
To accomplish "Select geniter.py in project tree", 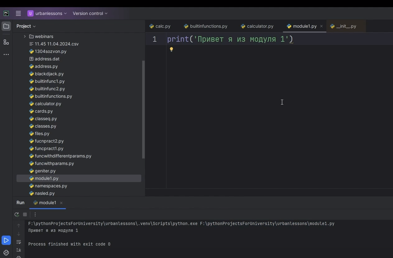I will [42, 171].
